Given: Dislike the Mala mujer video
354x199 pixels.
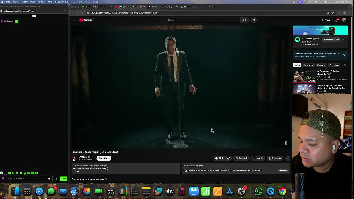Looking at the screenshot, I should (228, 158).
